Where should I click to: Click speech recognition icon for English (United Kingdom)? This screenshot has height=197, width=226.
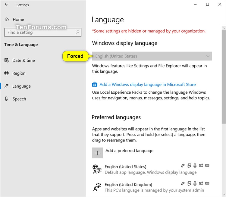click(195, 183)
